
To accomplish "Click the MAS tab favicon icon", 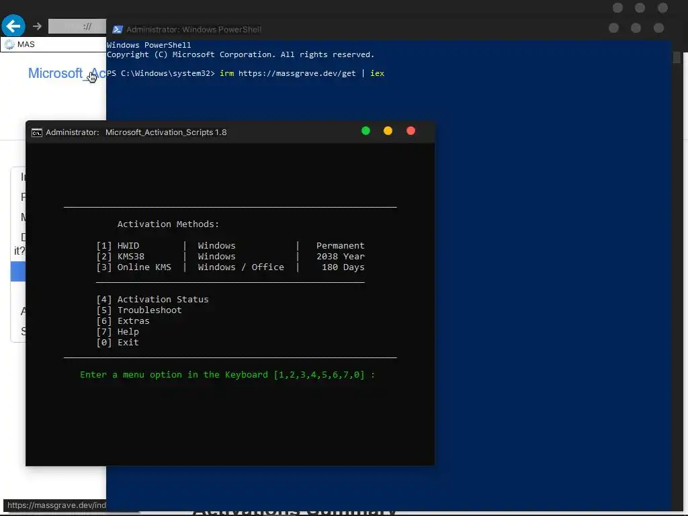I will tap(9, 44).
